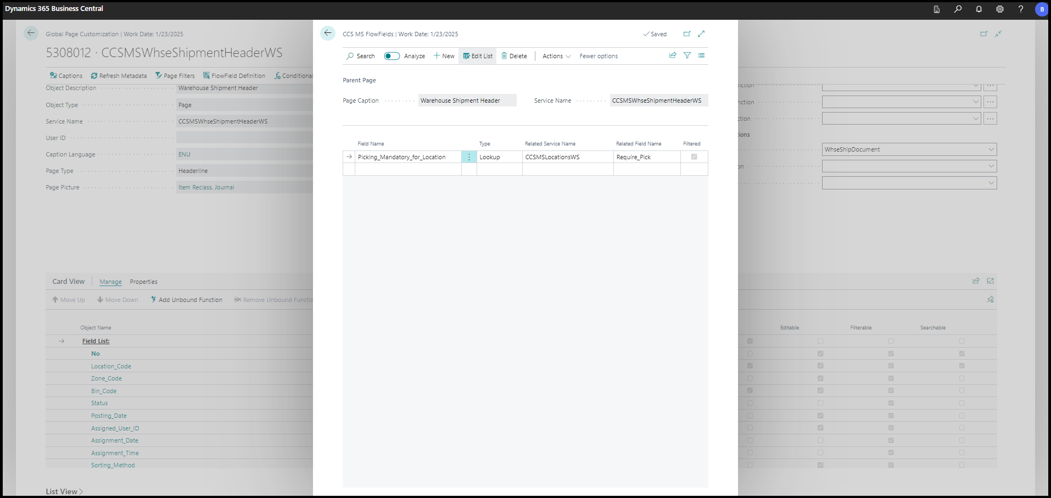
Task: Click the back arrow in FlowFields dialog
Action: [x=328, y=33]
